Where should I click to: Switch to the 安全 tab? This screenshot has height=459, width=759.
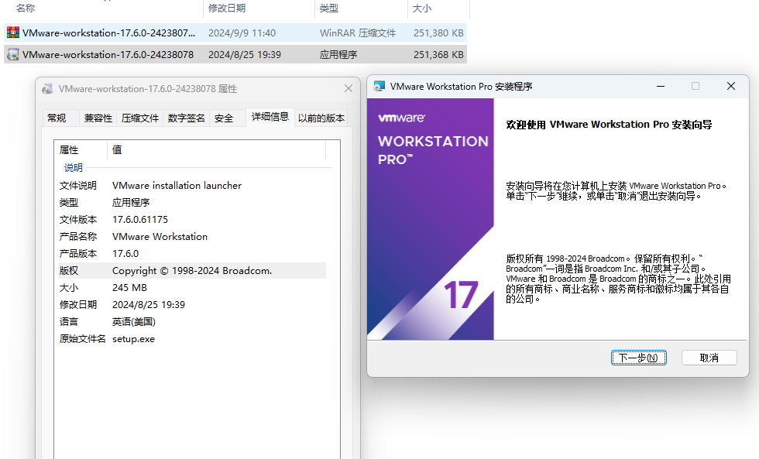point(224,118)
